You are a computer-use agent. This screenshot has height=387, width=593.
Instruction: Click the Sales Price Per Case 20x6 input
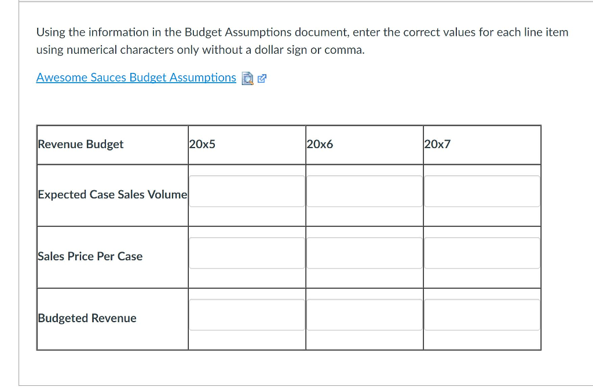pyautogui.click(x=364, y=253)
